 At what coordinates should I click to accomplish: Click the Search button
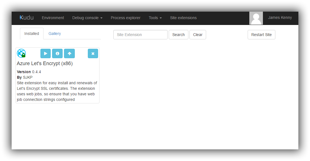178,35
